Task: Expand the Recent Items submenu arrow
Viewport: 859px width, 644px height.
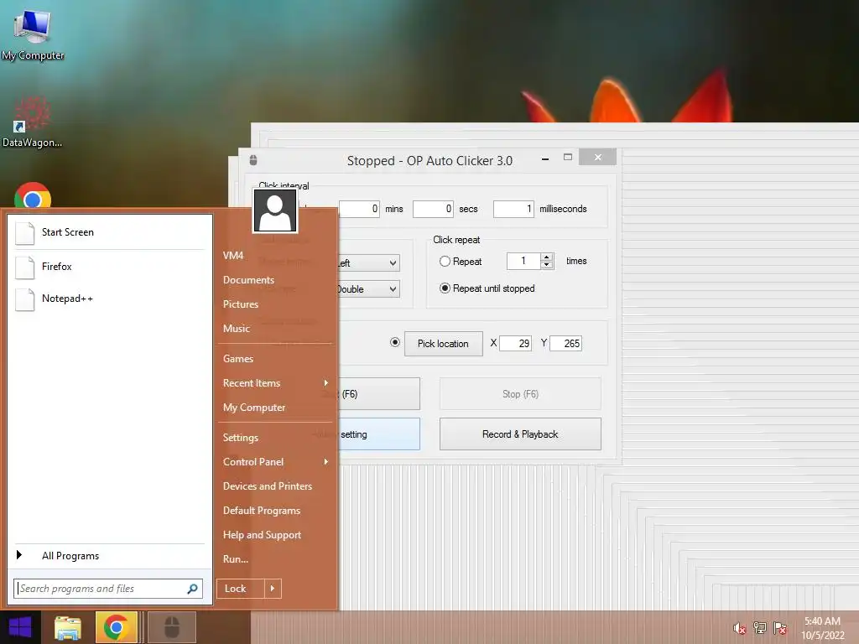Action: pyautogui.click(x=326, y=382)
